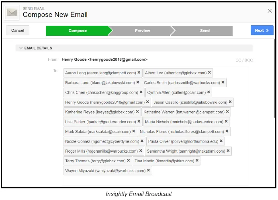Click the Cancel button

click(18, 30)
